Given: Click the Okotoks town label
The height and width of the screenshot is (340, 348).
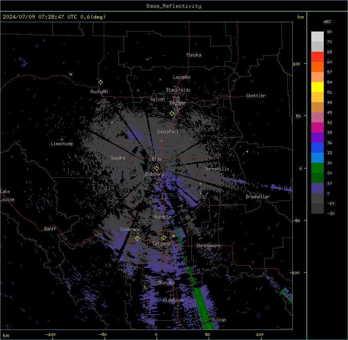Looking at the screenshot, I should pyautogui.click(x=166, y=283).
